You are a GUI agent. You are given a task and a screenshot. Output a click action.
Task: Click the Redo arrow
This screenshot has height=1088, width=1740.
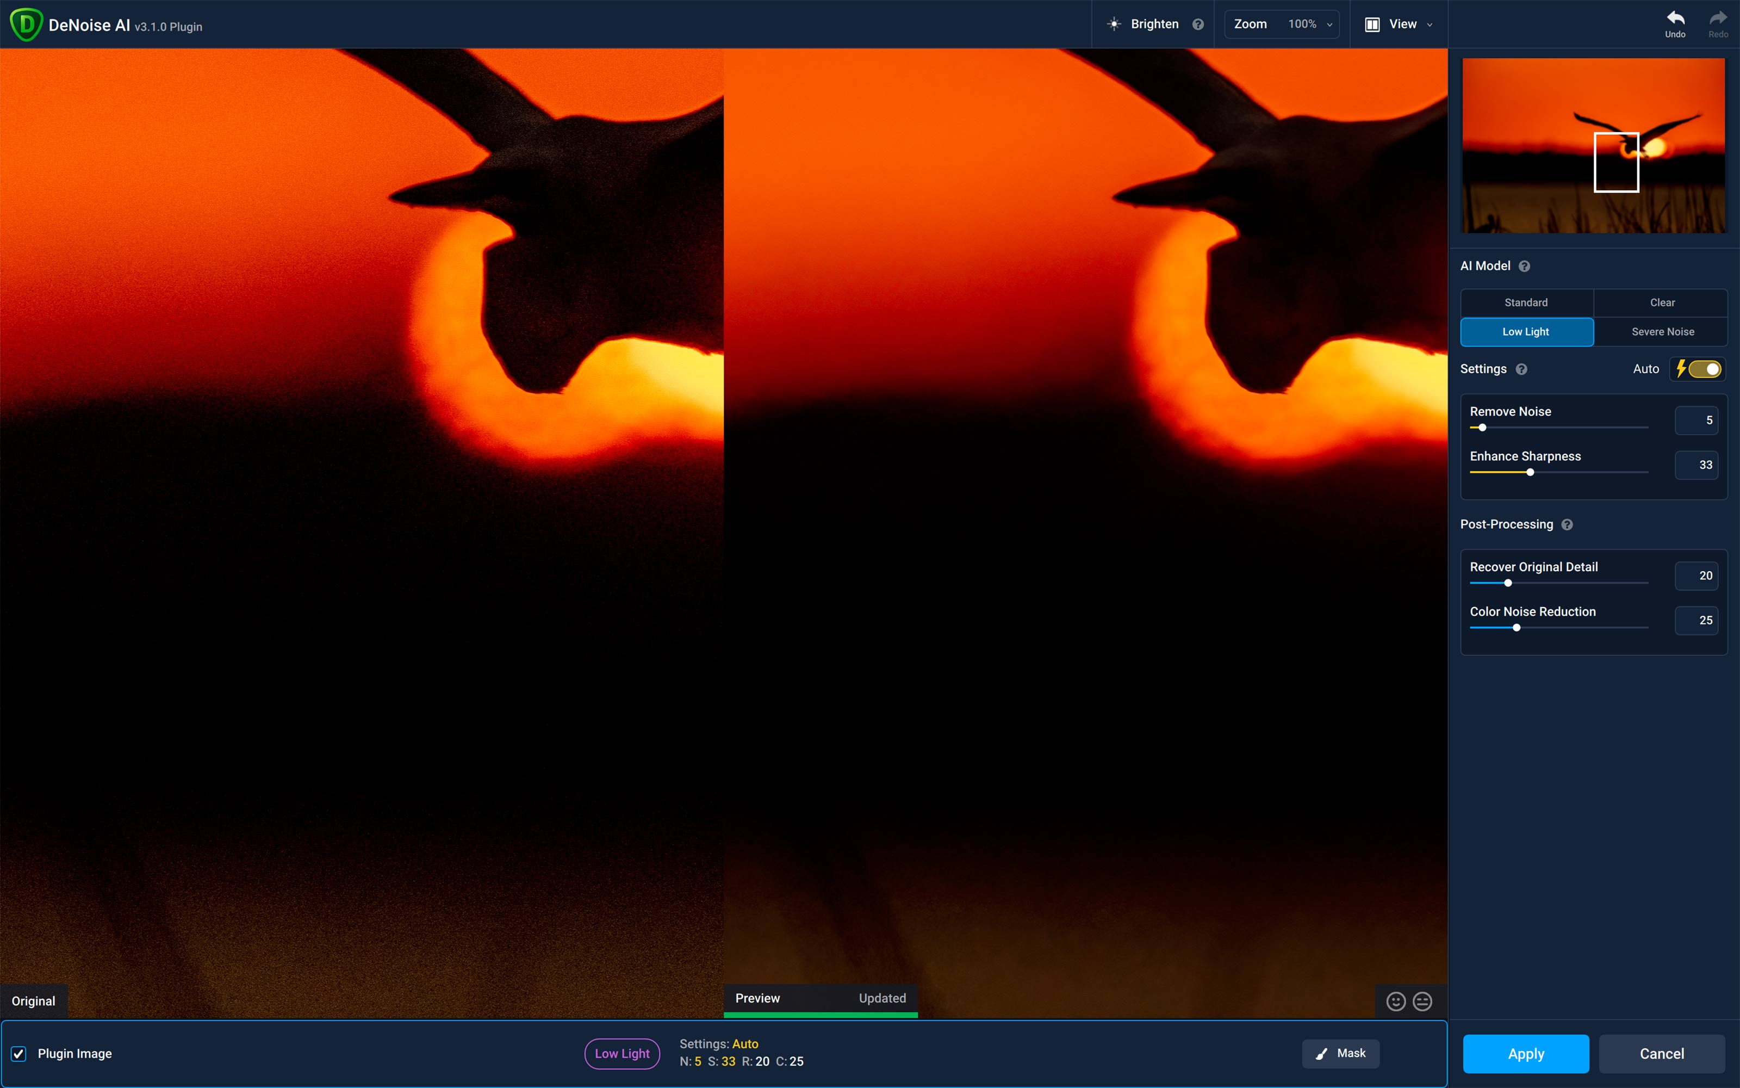pyautogui.click(x=1718, y=18)
